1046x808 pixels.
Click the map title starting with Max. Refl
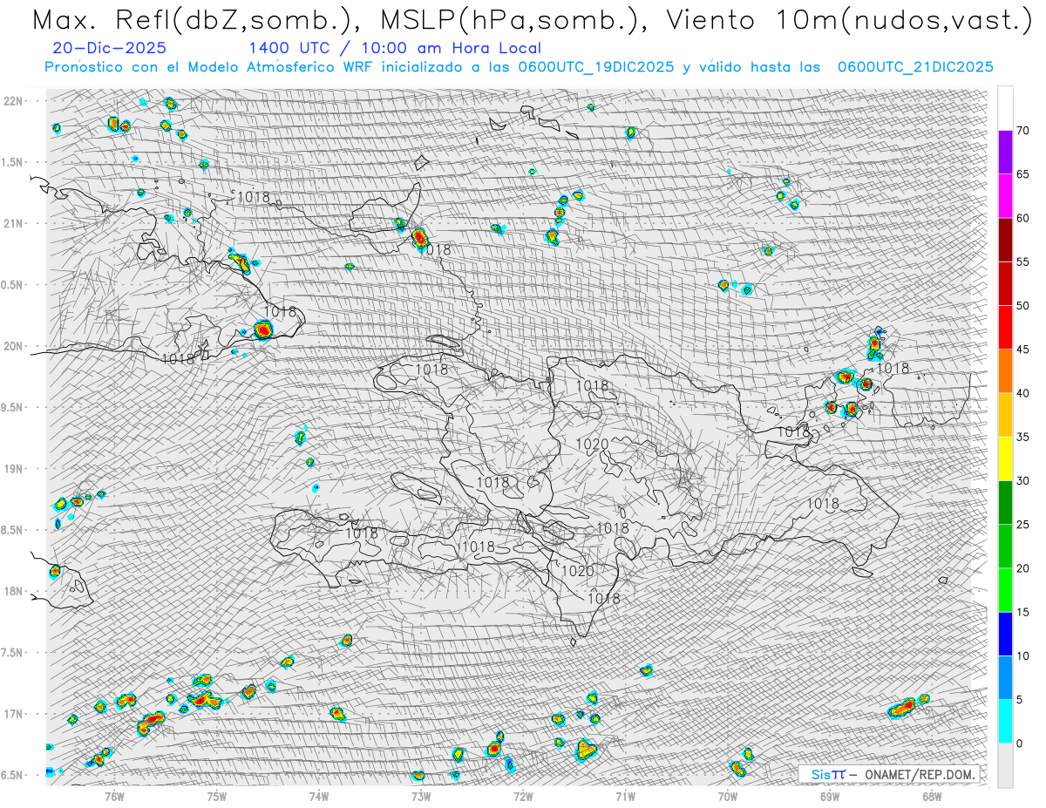(531, 20)
